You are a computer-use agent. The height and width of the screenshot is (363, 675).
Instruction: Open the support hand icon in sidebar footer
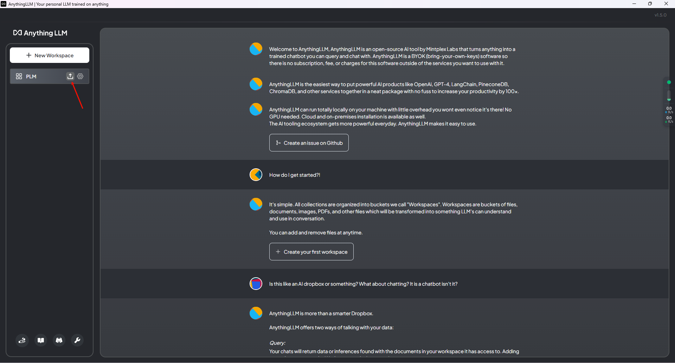coord(22,340)
